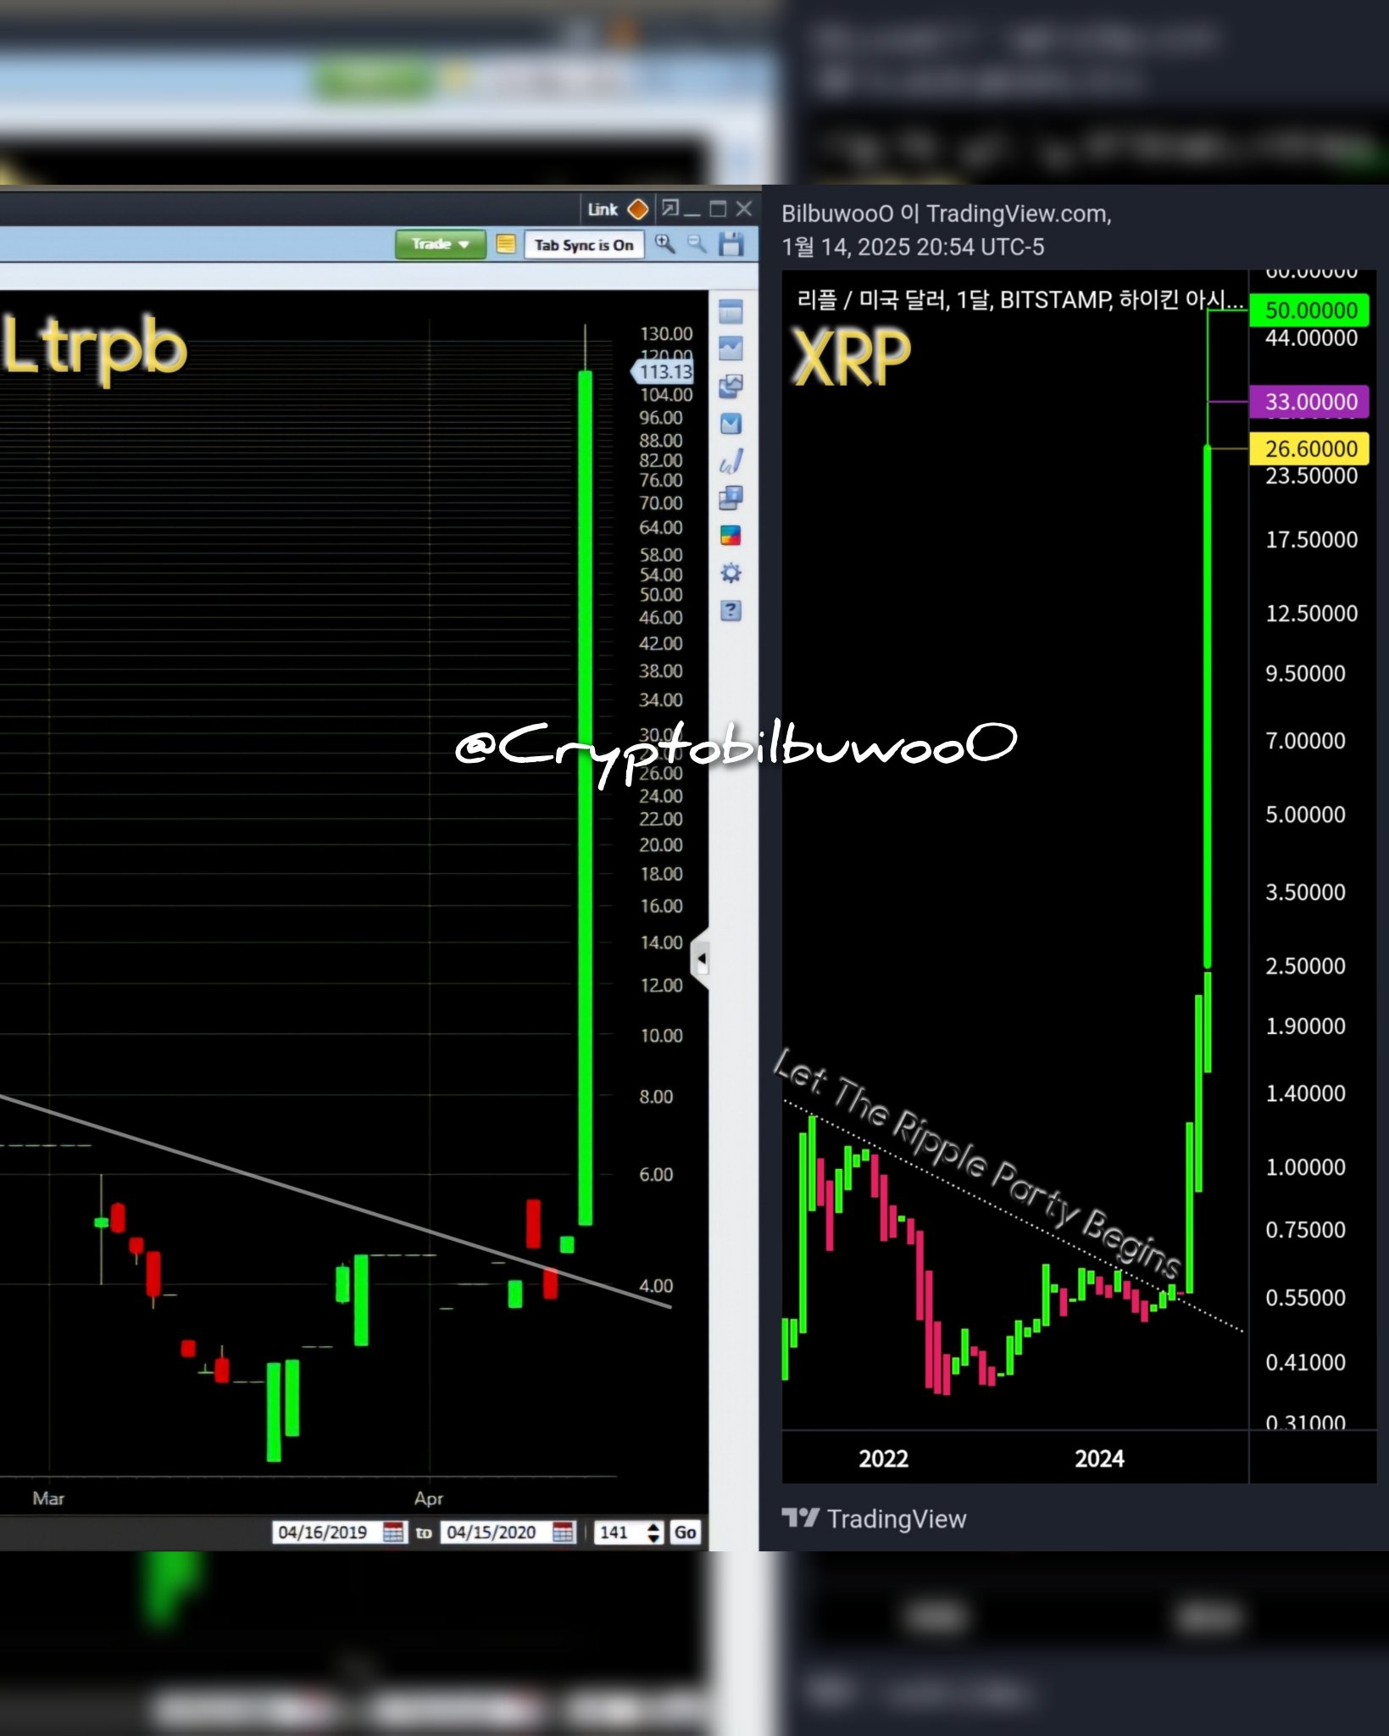Click the blue envelope icon in sidebar

tap(731, 424)
